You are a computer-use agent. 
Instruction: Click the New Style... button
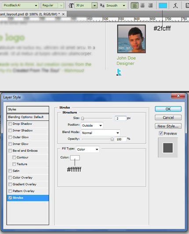(168, 126)
